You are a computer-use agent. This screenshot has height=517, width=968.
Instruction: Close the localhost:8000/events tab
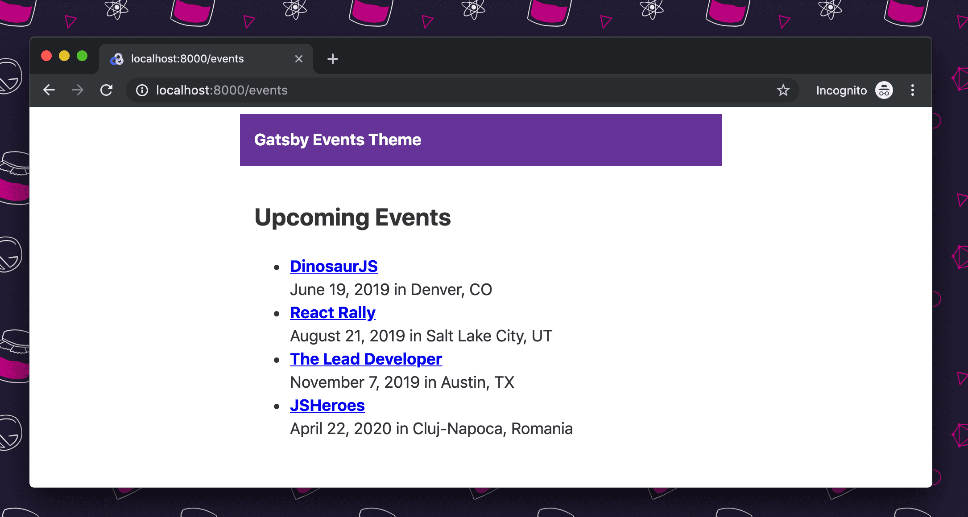(x=298, y=59)
